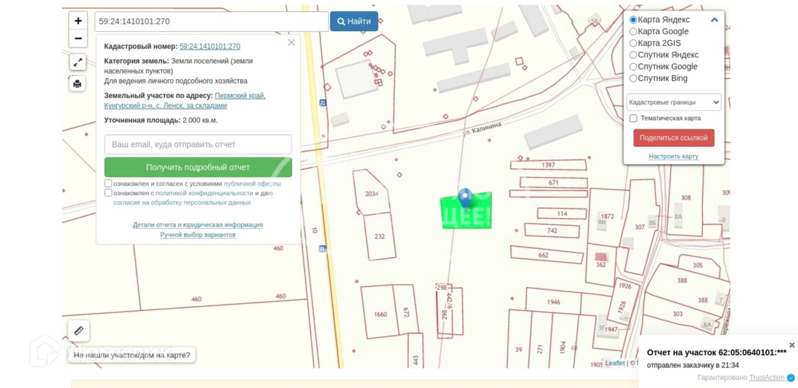Open Настроить карту link
The width and height of the screenshot is (798, 388).
pos(673,156)
